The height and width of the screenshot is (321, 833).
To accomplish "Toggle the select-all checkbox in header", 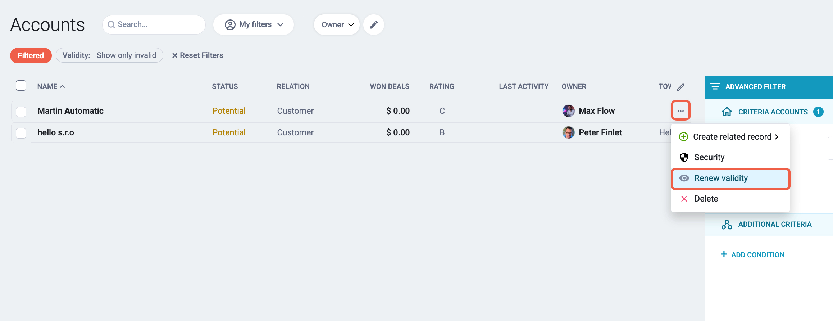I will tap(21, 86).
